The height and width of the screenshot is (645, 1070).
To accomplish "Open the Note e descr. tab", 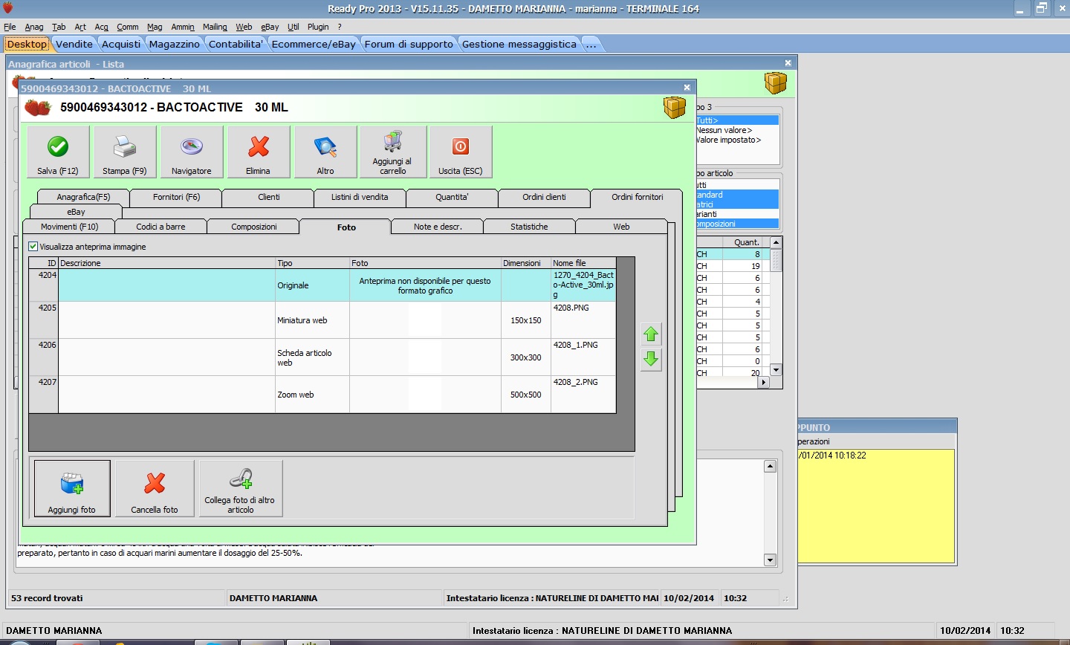I will click(x=438, y=227).
